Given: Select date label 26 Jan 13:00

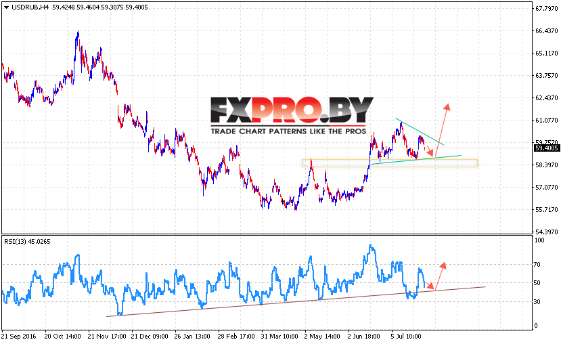Looking at the screenshot, I should point(192,337).
